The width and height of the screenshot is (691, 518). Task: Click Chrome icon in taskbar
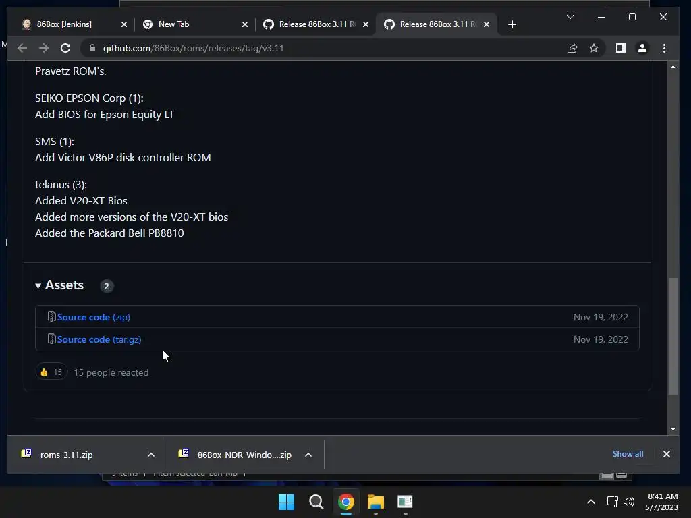coord(346,502)
